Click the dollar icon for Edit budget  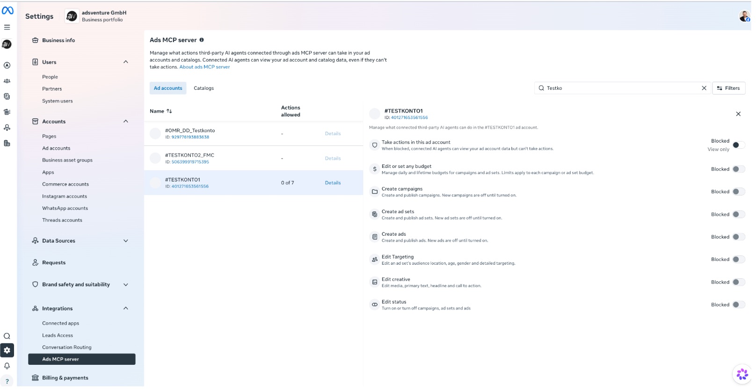coord(375,169)
